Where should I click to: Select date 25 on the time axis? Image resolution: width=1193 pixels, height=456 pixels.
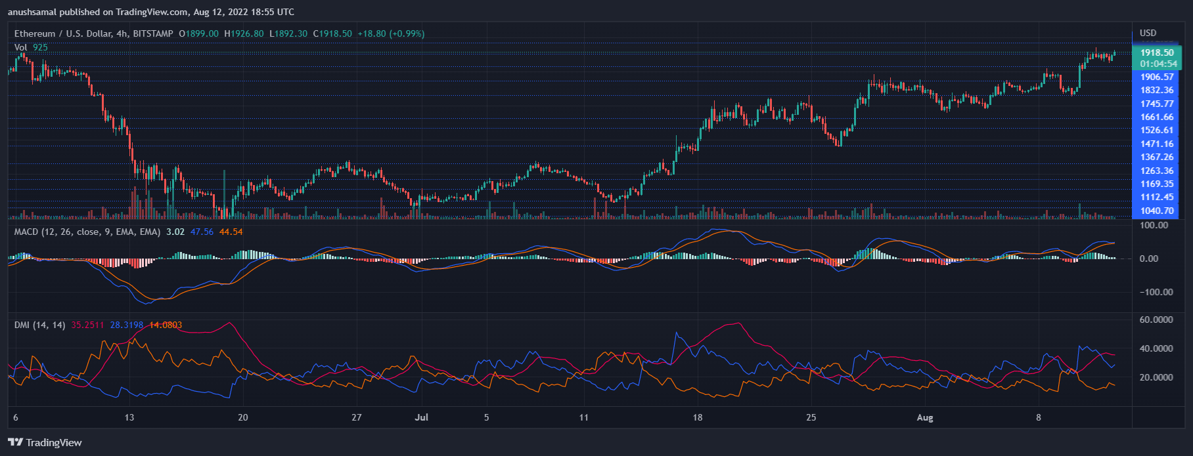point(811,417)
